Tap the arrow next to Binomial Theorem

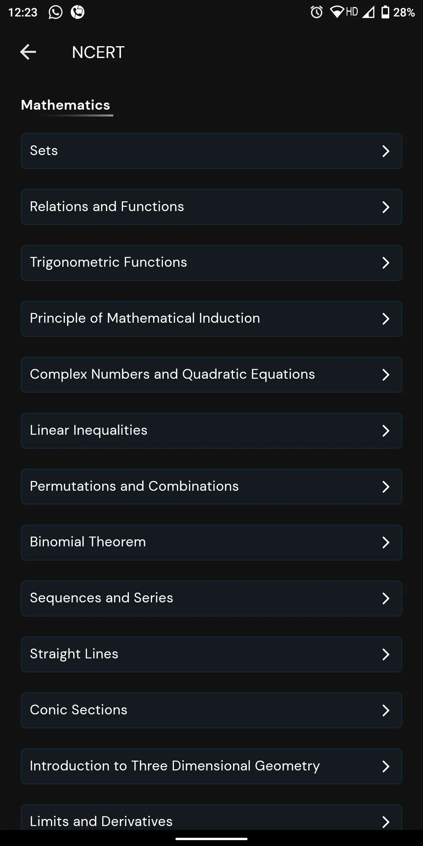coord(386,542)
